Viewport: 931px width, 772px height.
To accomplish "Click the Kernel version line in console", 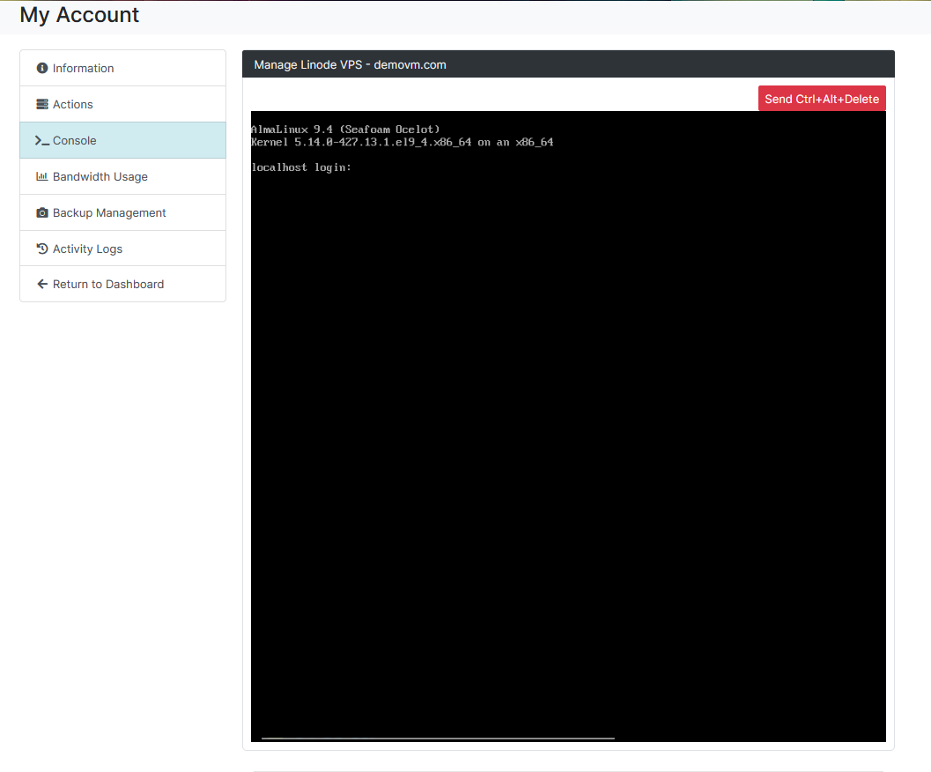I will point(403,142).
